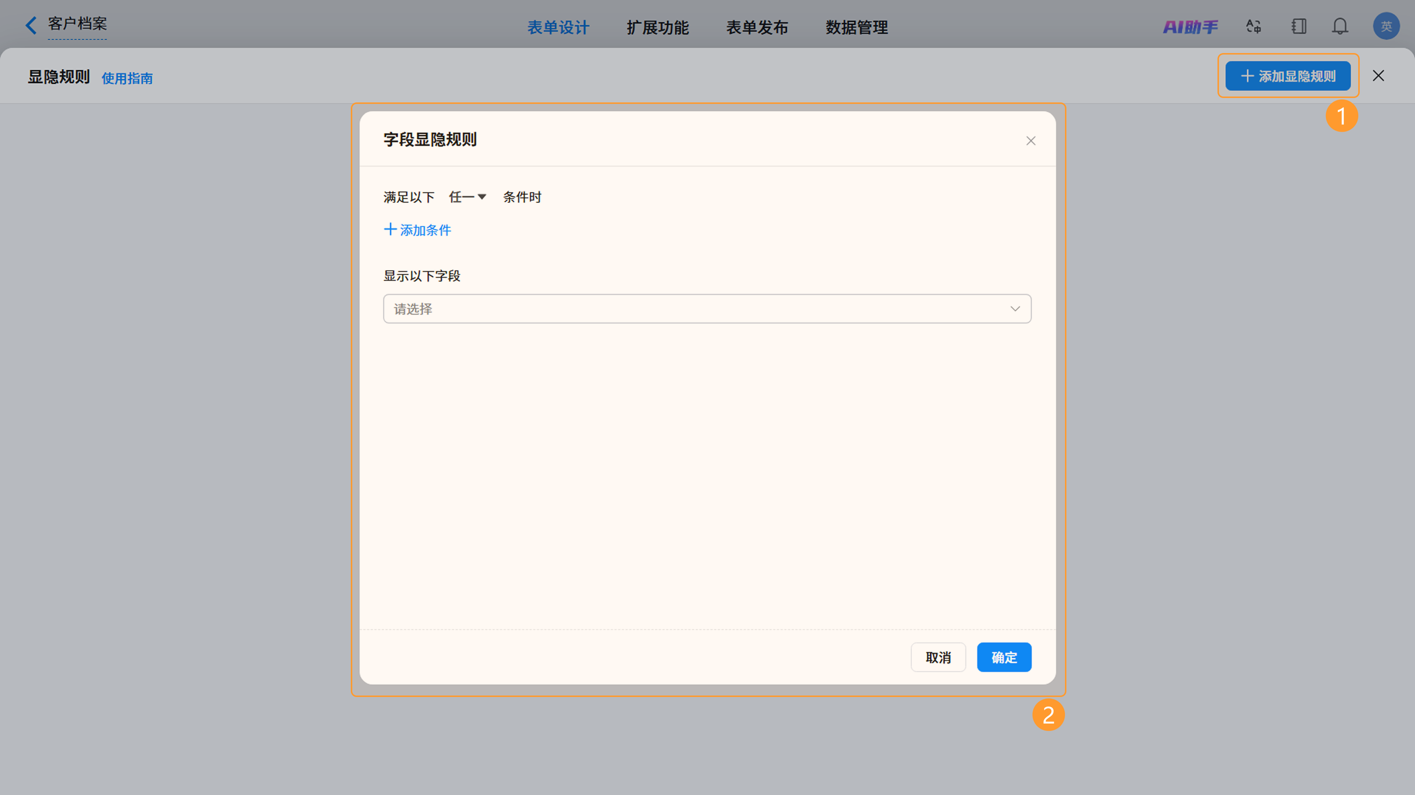Click the 添加显隐规则 button
This screenshot has height=795, width=1415.
pos(1288,76)
